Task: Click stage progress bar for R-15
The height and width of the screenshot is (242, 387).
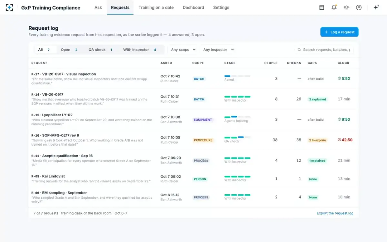Action: click(x=237, y=117)
